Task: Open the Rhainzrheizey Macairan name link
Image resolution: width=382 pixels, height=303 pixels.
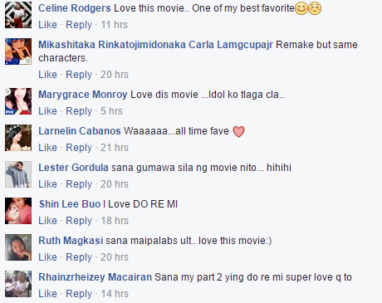Action: pyautogui.click(x=95, y=277)
